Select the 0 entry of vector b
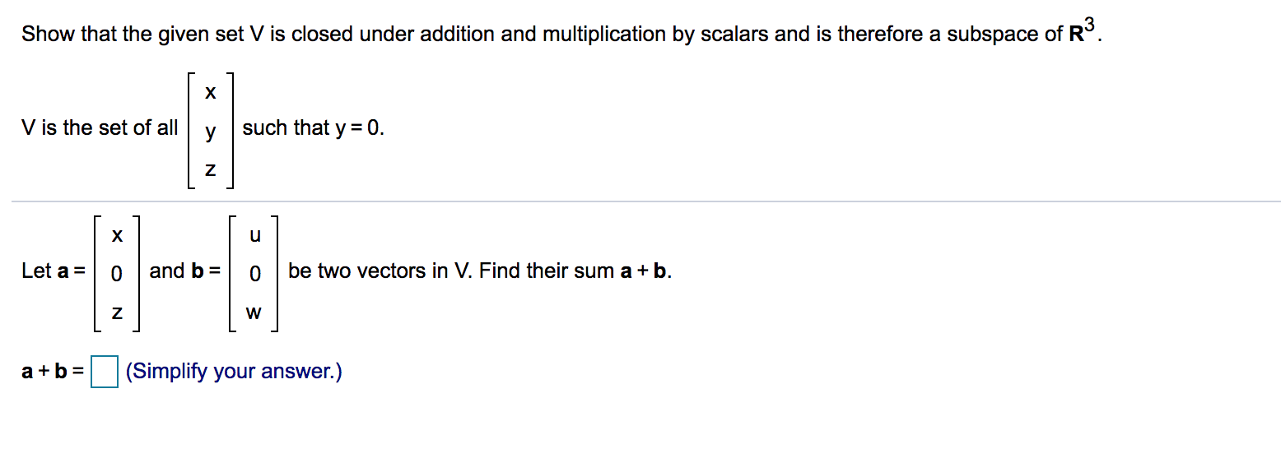Screen dimensions: 1281x472 254,273
